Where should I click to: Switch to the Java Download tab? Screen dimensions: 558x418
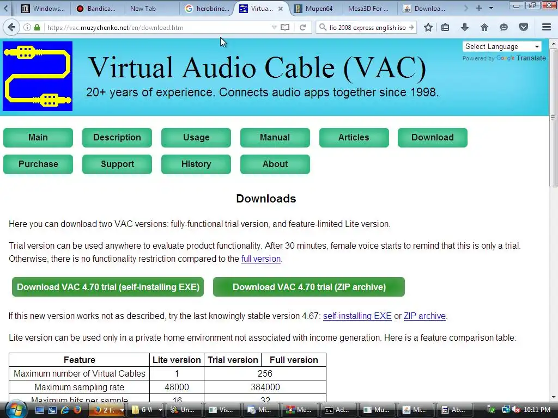[425, 9]
